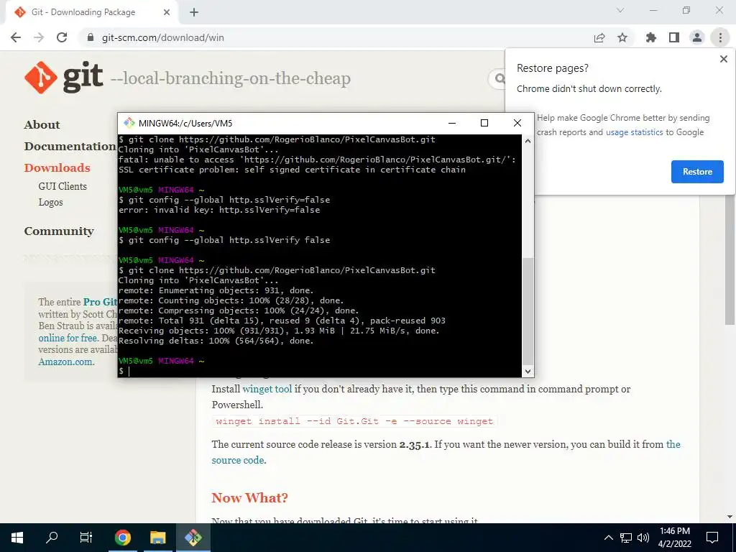
Task: Click the terminal prompt input line
Action: (319, 372)
